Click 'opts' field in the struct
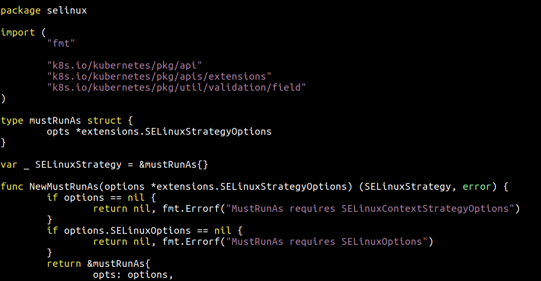The width and height of the screenshot is (541, 281). click(x=58, y=132)
